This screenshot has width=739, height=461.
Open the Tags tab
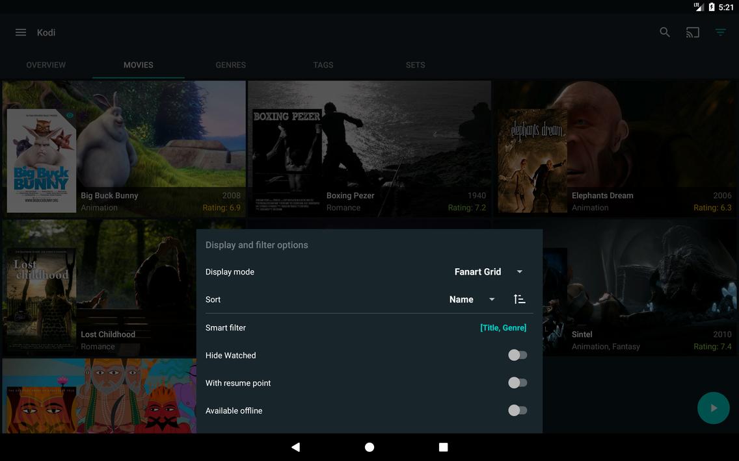coord(323,65)
